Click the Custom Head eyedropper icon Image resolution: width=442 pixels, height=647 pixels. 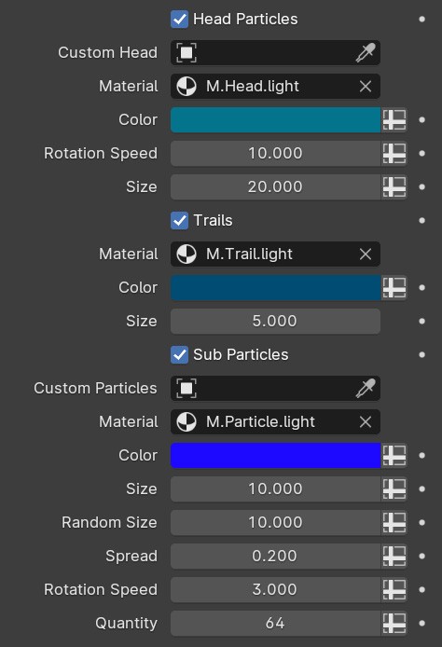pyautogui.click(x=366, y=53)
